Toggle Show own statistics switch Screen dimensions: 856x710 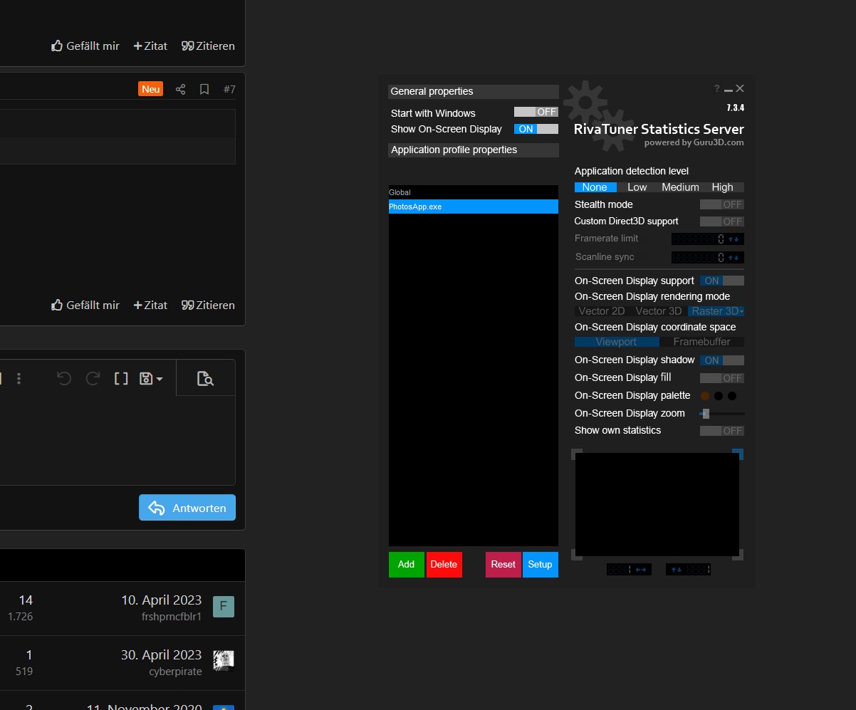coord(721,431)
